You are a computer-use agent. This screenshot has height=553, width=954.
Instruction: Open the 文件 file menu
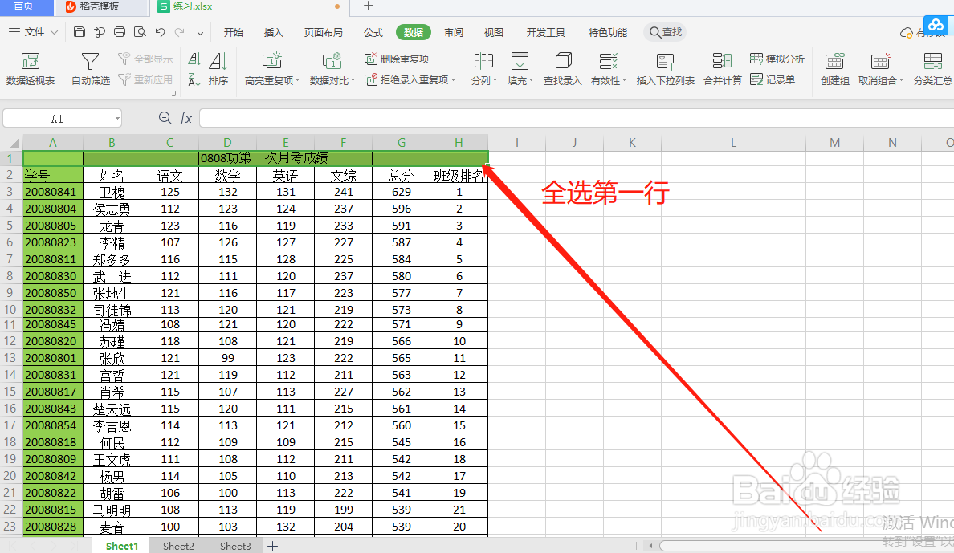(33, 32)
